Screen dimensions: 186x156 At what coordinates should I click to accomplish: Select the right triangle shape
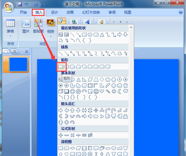click(x=84, y=79)
